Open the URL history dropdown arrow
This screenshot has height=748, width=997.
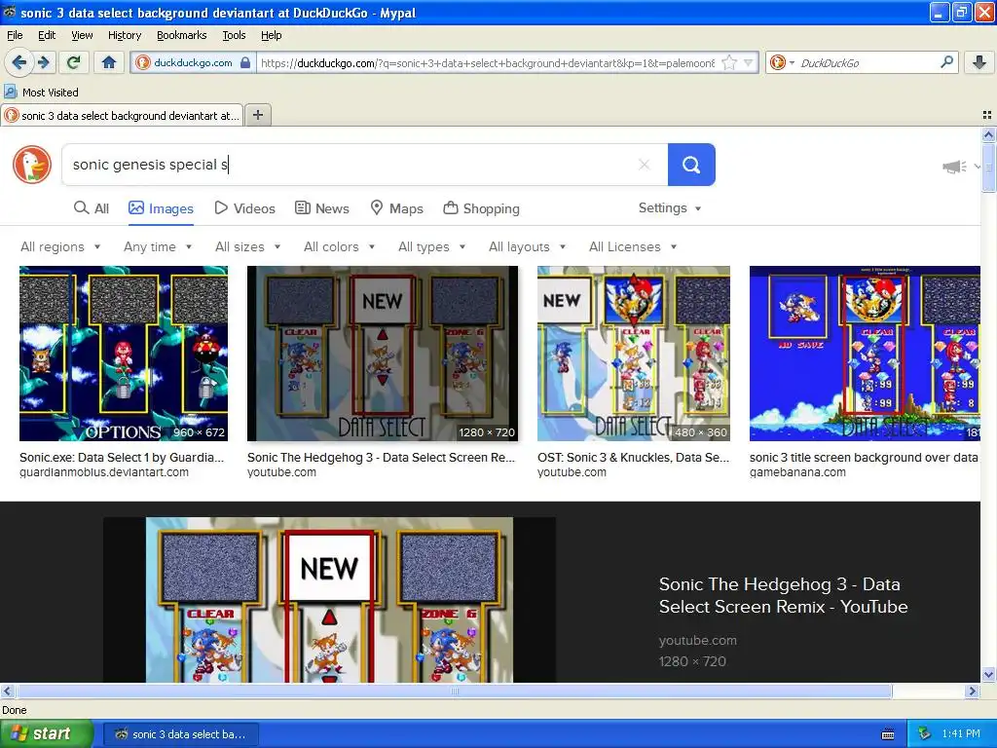(749, 63)
